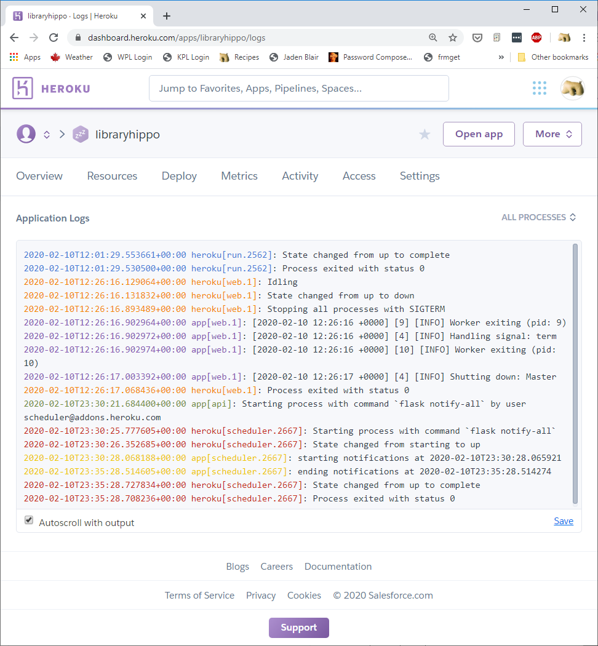Click the Heroku logo icon
This screenshot has height=646, width=598.
pos(22,88)
